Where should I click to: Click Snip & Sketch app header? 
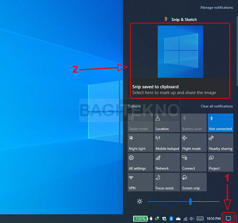(x=180, y=19)
